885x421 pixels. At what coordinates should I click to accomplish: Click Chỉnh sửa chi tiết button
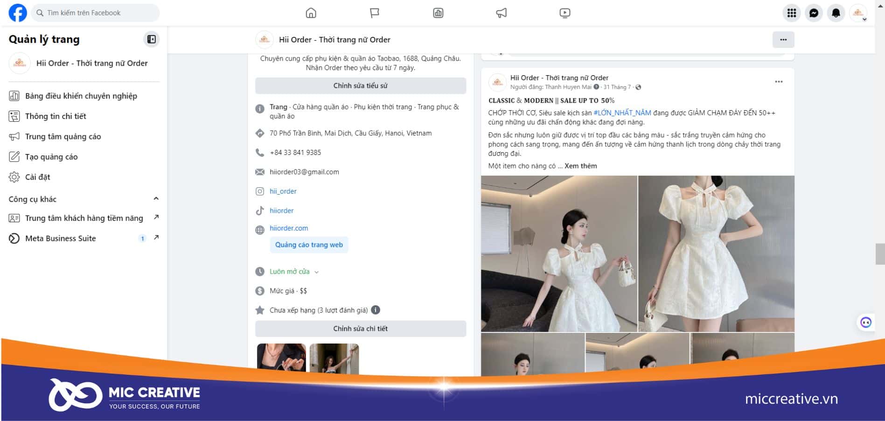[361, 329]
